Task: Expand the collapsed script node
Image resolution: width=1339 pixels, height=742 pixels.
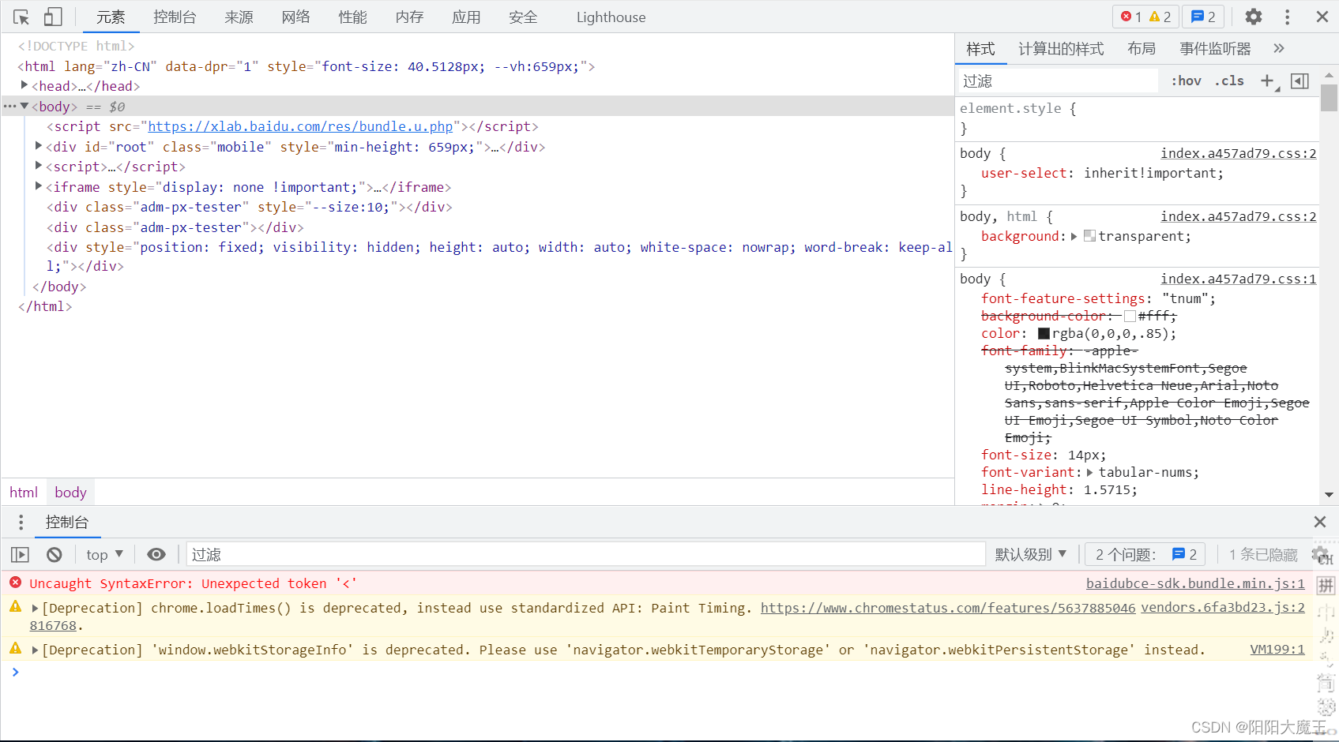Action: [x=39, y=166]
